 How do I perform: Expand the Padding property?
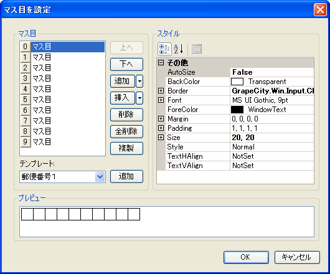coord(161,128)
